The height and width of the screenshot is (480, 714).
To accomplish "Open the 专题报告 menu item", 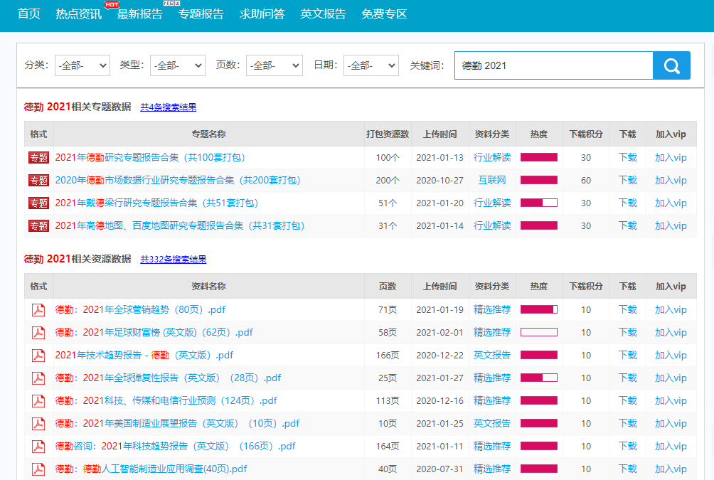I will (x=201, y=14).
